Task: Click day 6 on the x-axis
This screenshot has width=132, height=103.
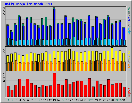Action: (28, 100)
